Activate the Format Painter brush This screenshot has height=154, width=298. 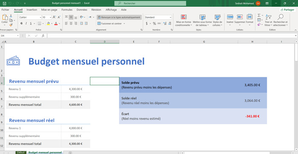(x=11, y=25)
